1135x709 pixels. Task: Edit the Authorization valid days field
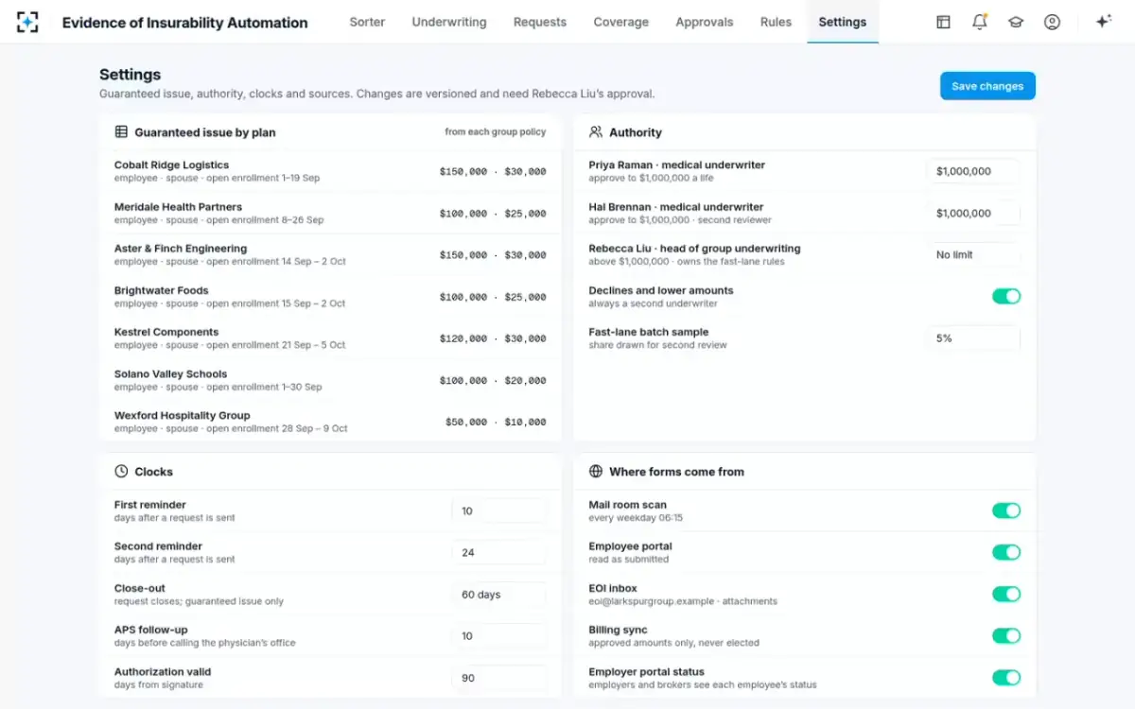tap(499, 677)
